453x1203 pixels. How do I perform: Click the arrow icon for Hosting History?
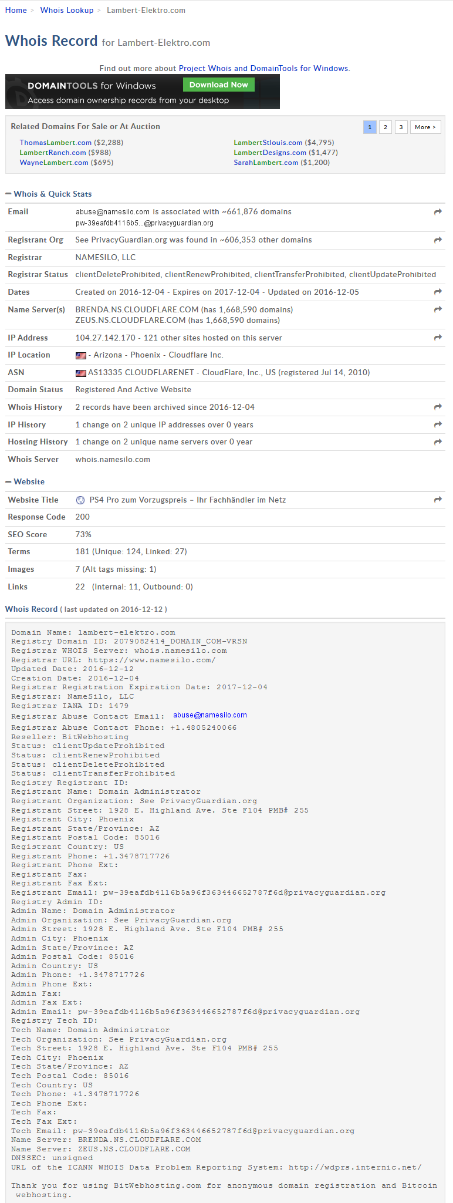[x=438, y=442]
